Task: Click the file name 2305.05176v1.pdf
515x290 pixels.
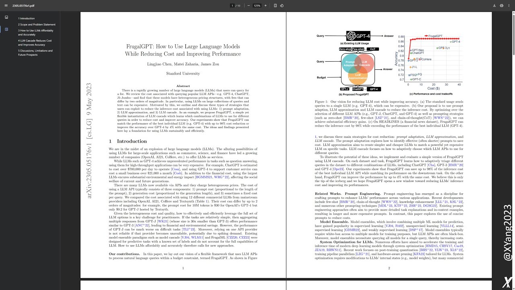Action: click(x=23, y=6)
